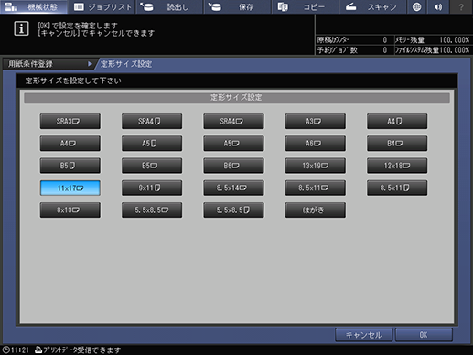Pick the 8x13 paper size

click(x=70, y=210)
